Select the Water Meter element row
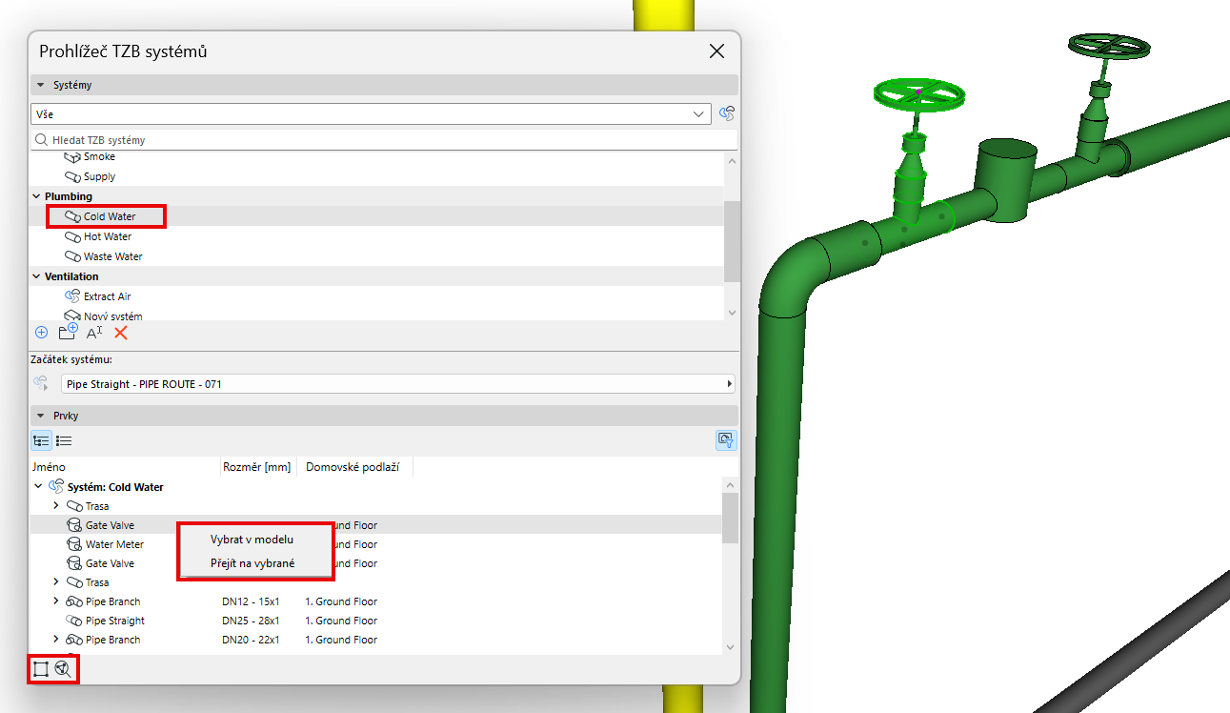The width and height of the screenshot is (1230, 713). (x=376, y=544)
